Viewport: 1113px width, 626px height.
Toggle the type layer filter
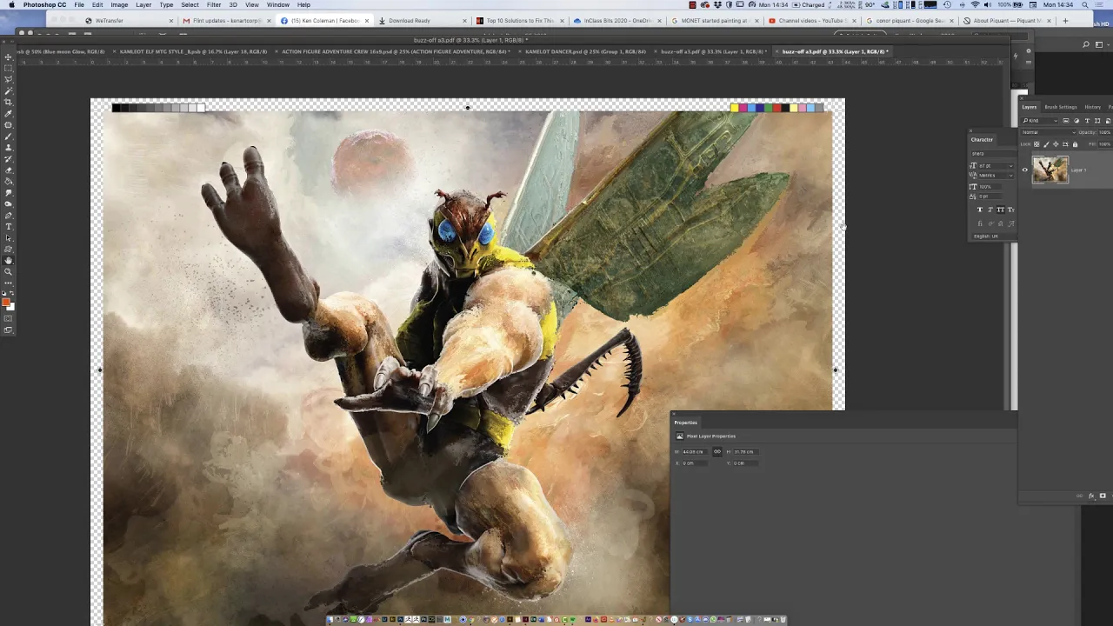tap(1087, 121)
